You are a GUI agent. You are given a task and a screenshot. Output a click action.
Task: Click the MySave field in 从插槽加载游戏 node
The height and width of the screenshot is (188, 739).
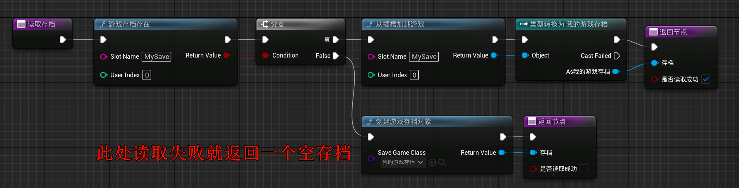tap(424, 57)
